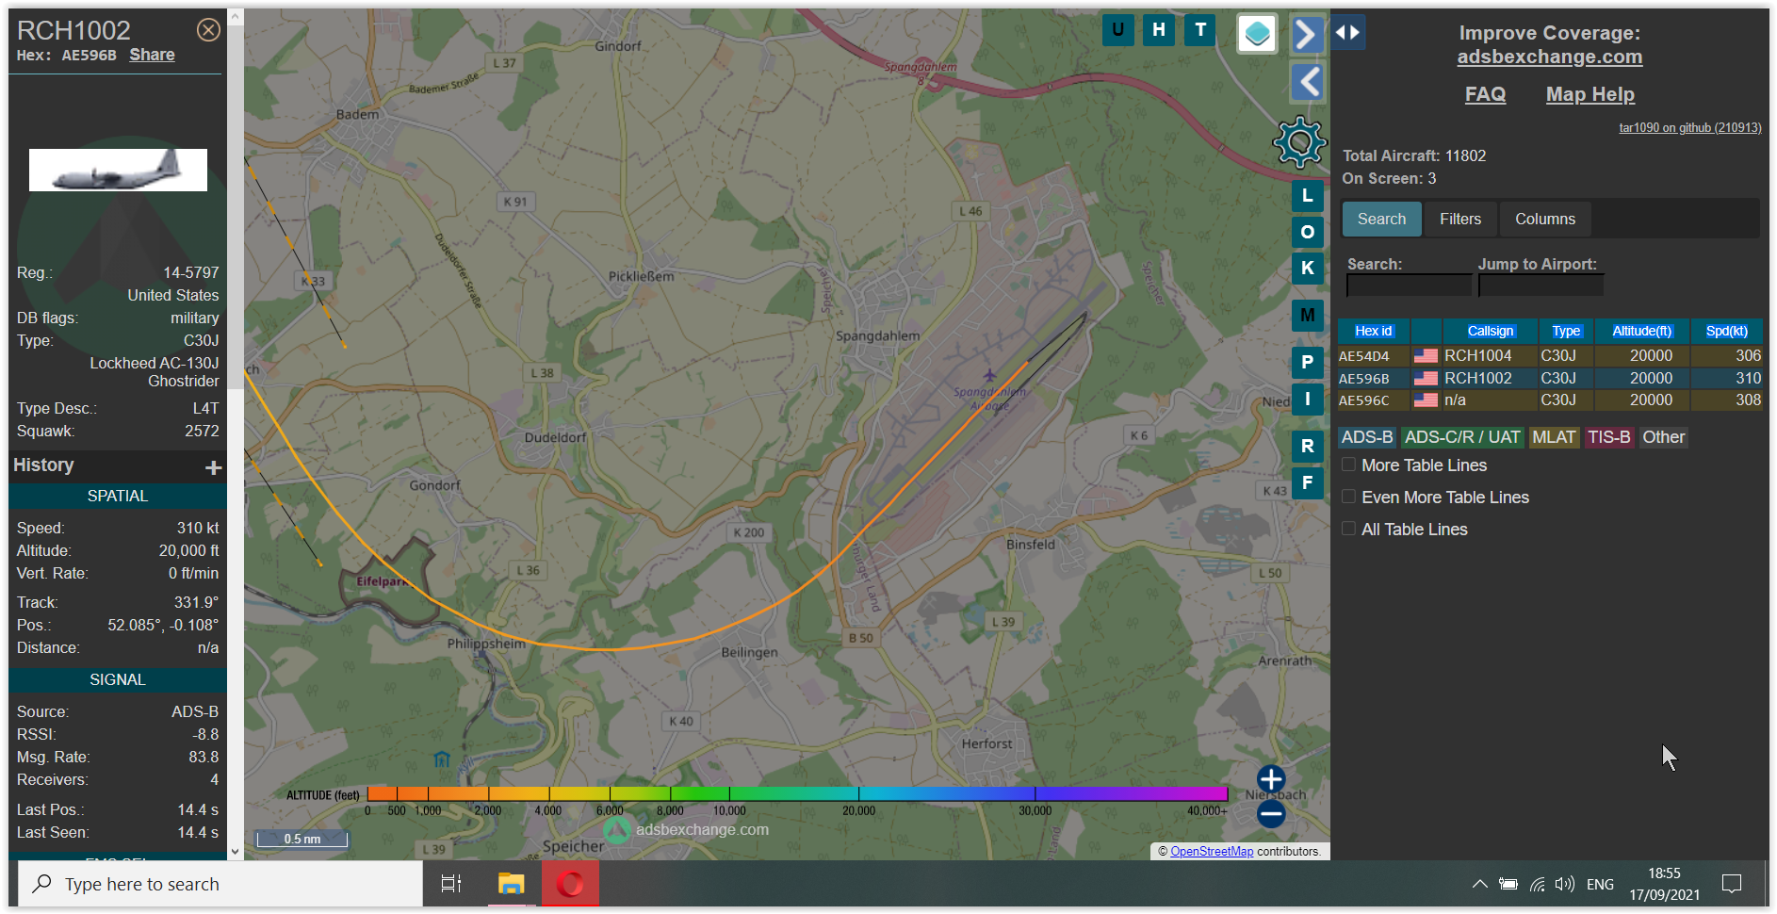
Task: Open the Share link for RCH1002
Action: point(152,55)
